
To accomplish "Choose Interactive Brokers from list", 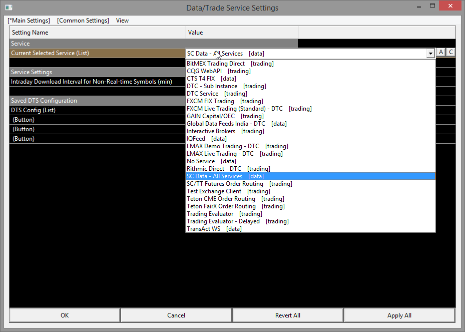I will 310,131.
